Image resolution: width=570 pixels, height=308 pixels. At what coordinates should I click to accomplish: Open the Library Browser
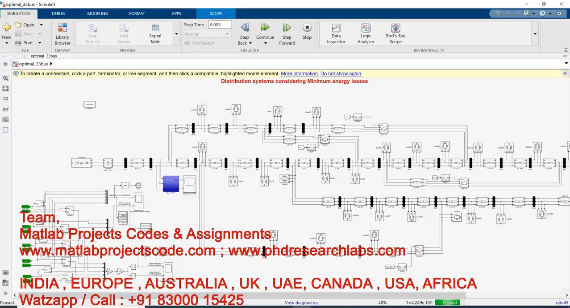click(62, 33)
